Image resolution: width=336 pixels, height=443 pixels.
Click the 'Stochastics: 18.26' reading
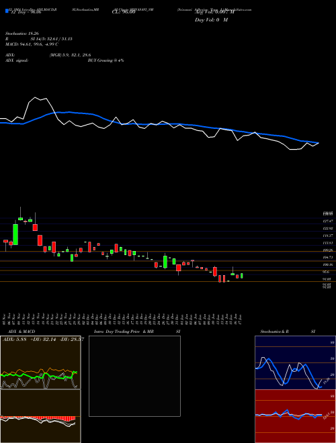[24, 34]
